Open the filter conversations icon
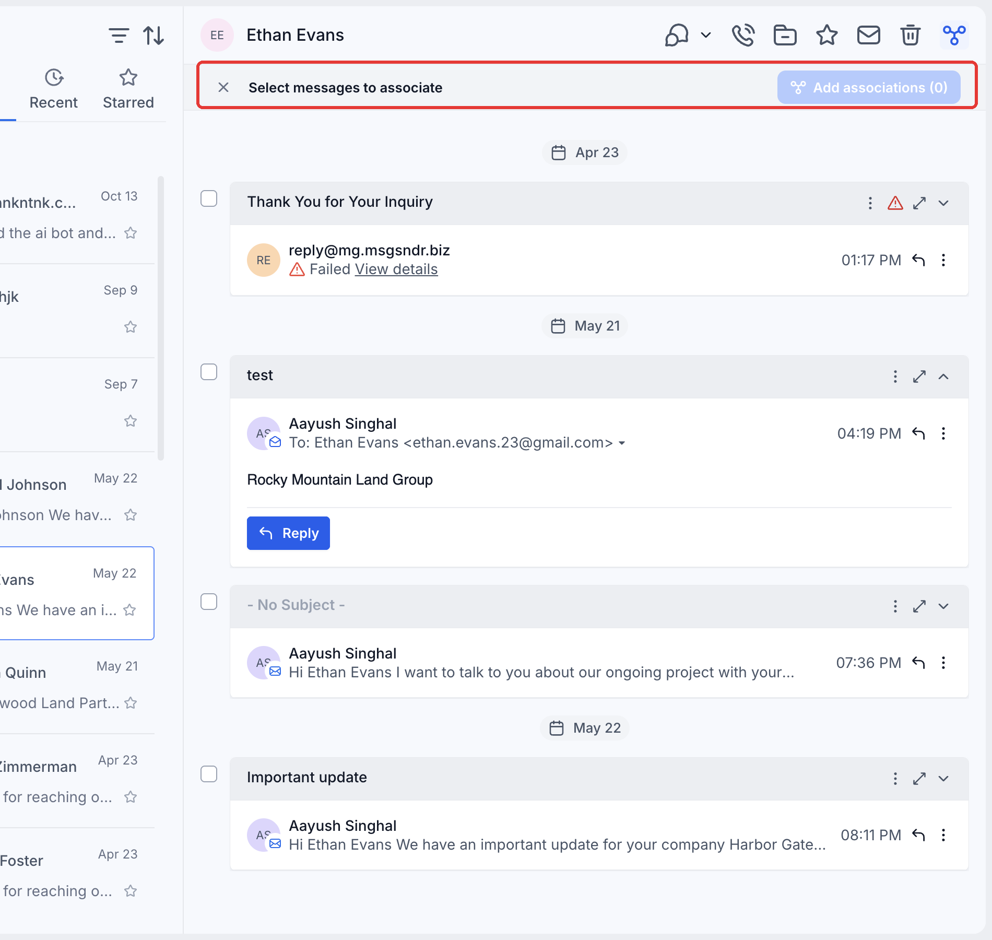The width and height of the screenshot is (992, 940). pos(119,36)
